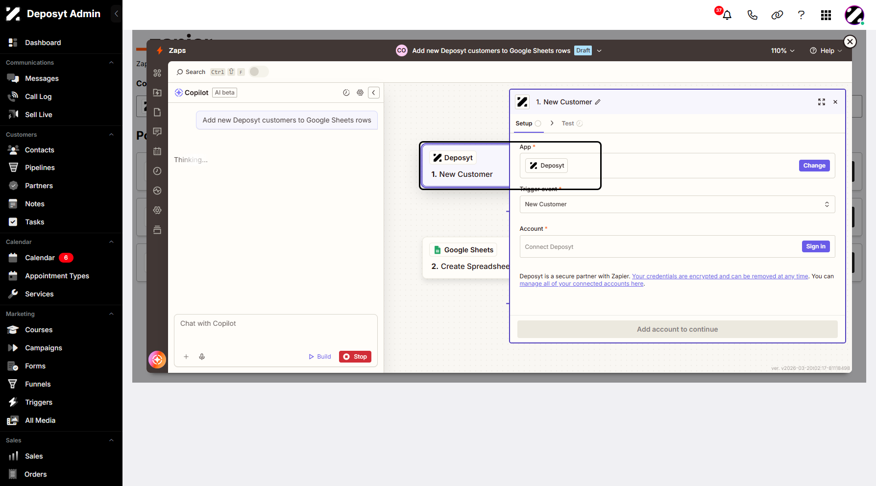876x486 pixels.
Task: Collapse the Deposyt Admin sidebar
Action: [x=116, y=14]
